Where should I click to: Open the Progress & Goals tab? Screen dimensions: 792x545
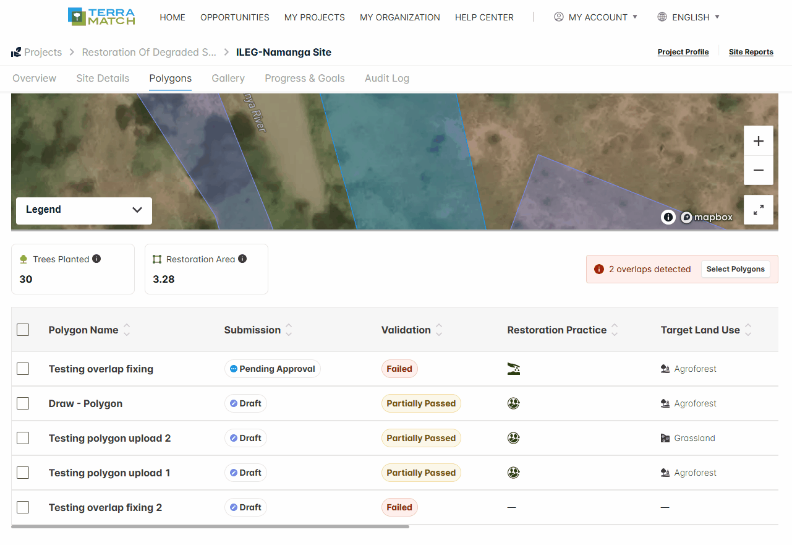click(305, 79)
